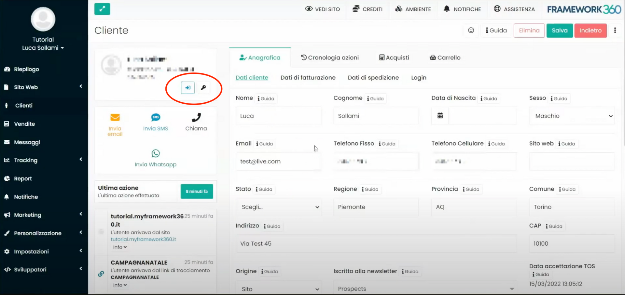Open WhatsApp via the Invia Whatsapp icon

(x=156, y=153)
